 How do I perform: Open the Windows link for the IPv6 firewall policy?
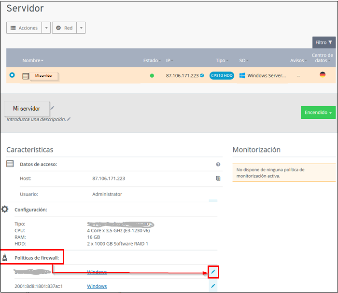[x=97, y=286]
